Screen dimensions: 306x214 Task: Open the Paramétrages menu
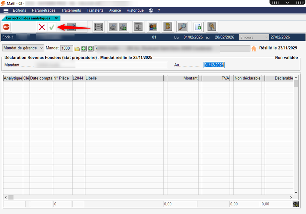(x=44, y=10)
